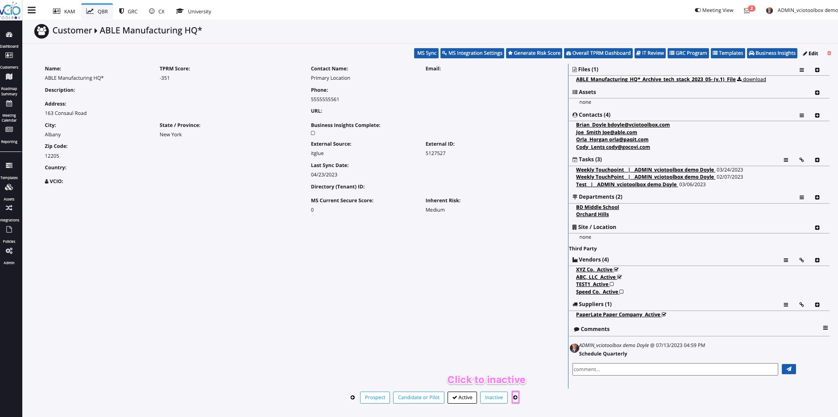Toggle the Speed Co. Active checkbox
This screenshot has width=838, height=417.
(x=621, y=292)
